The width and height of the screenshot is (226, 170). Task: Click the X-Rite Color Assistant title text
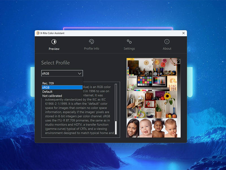coord(52,33)
